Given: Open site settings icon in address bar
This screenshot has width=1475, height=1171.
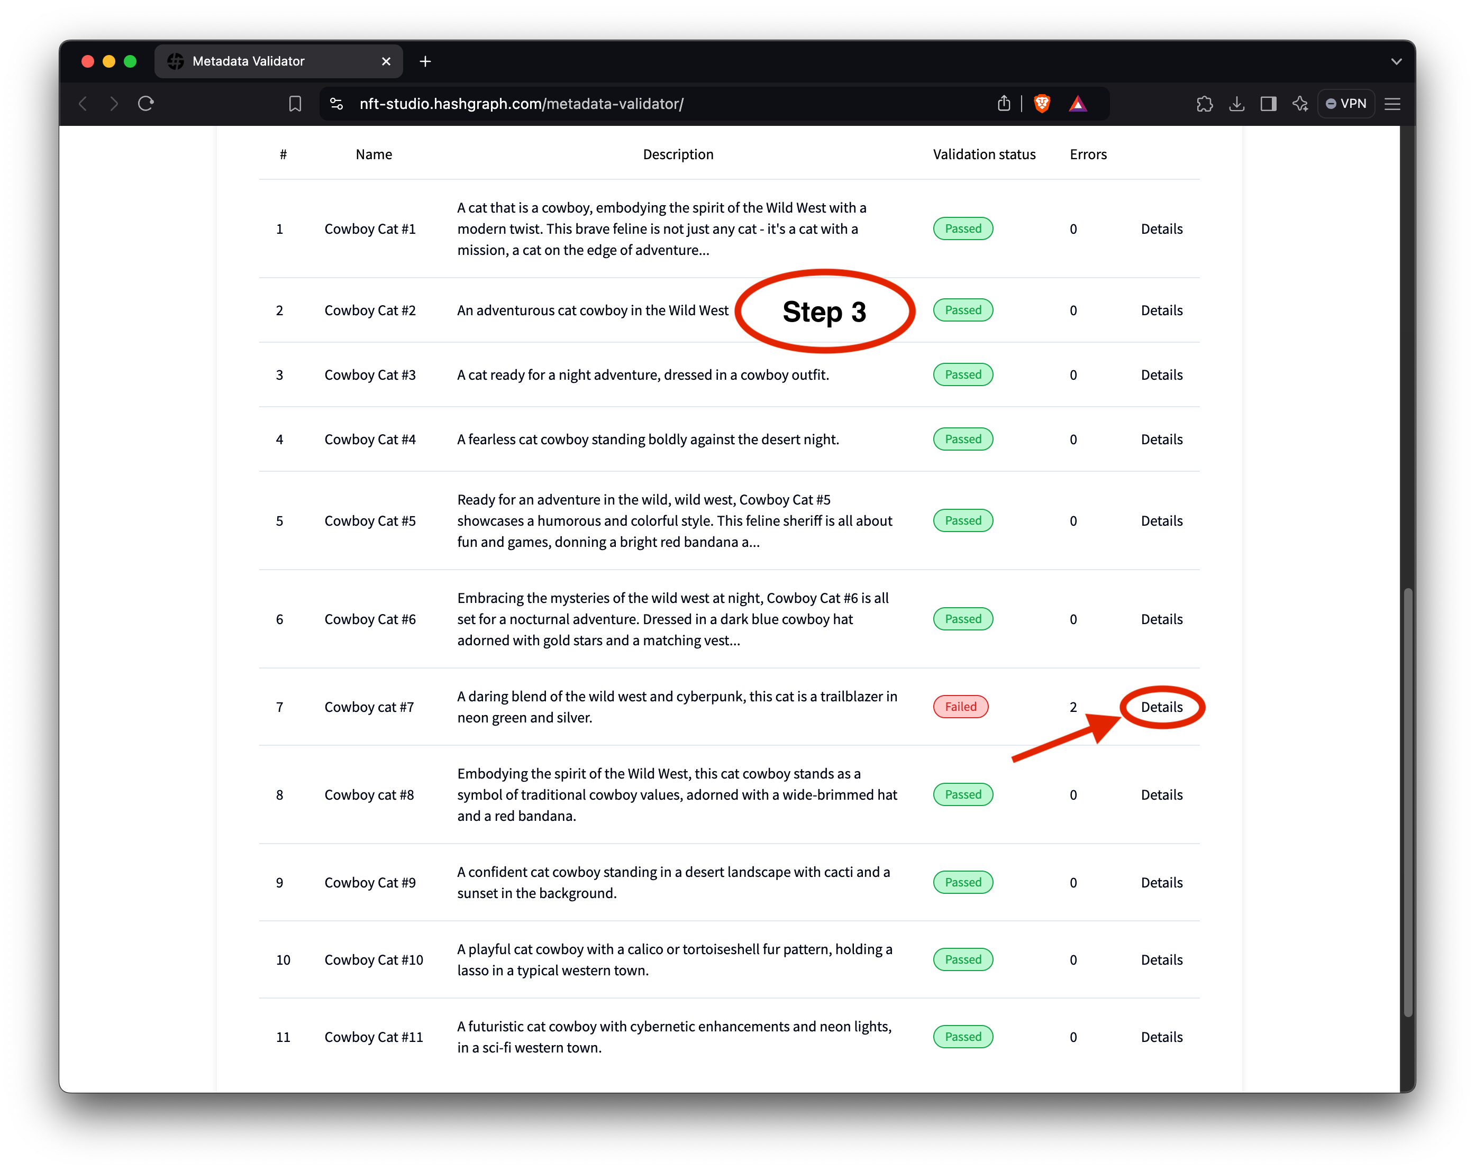Looking at the screenshot, I should (336, 104).
